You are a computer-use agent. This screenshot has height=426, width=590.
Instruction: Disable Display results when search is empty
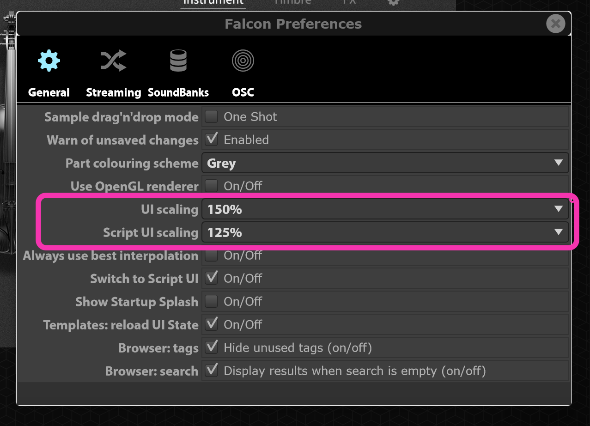pos(212,371)
